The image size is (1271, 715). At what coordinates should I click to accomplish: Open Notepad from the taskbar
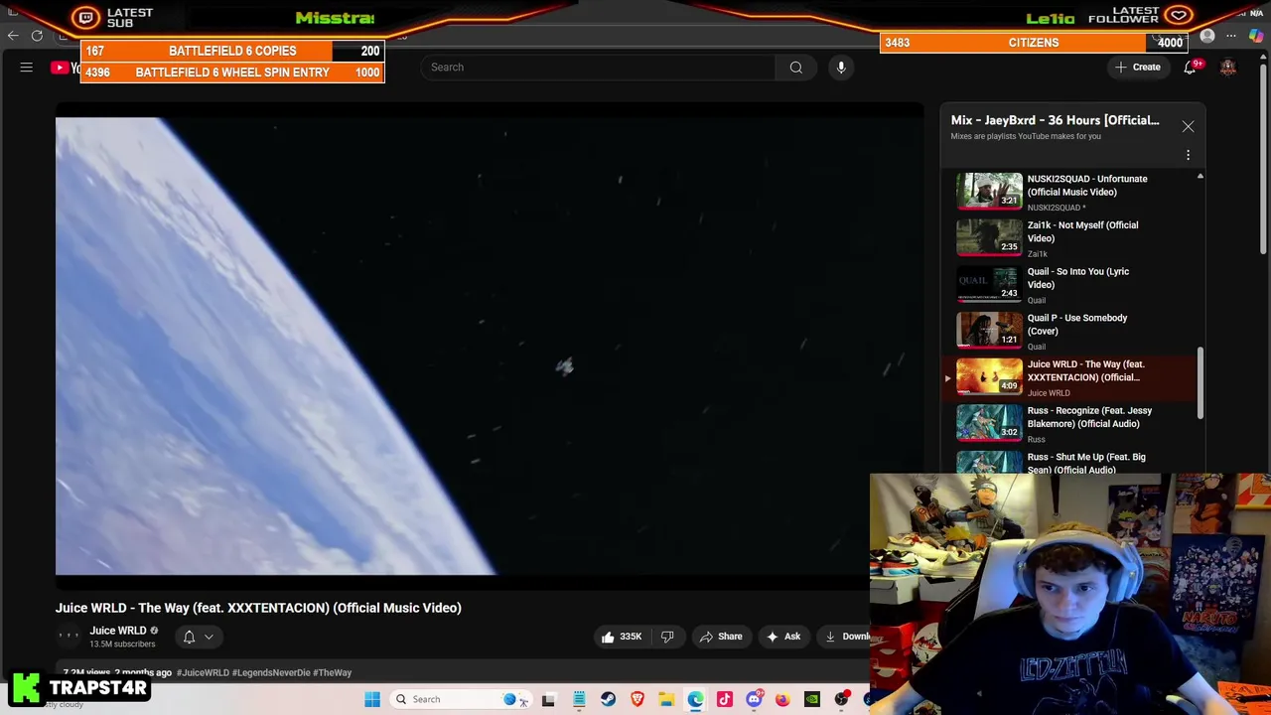coord(579,699)
